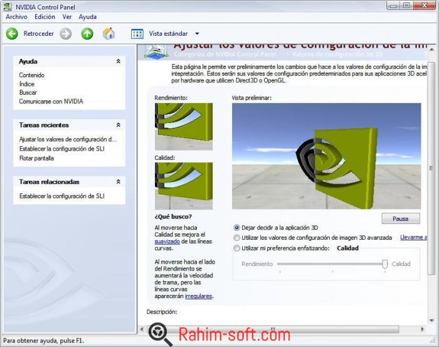Collapse the Tareas recientes section
The image size is (439, 347).
(119, 125)
